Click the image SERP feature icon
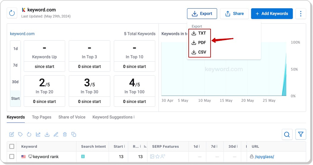Viewport: 313px width, 165px height. pyautogui.click(x=152, y=156)
